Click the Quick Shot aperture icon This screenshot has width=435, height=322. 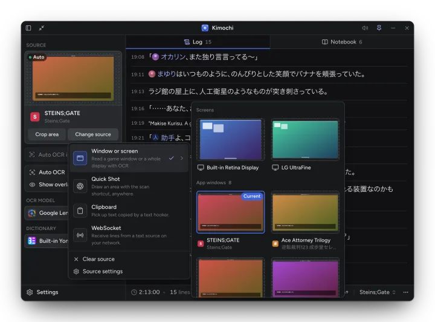(80, 186)
